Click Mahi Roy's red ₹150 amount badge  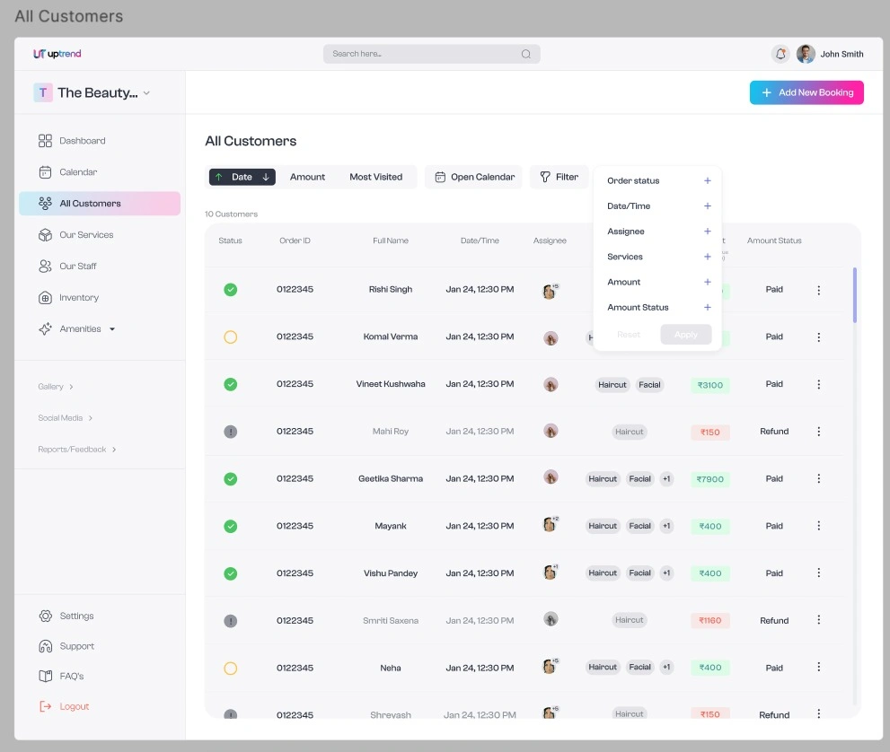(710, 433)
